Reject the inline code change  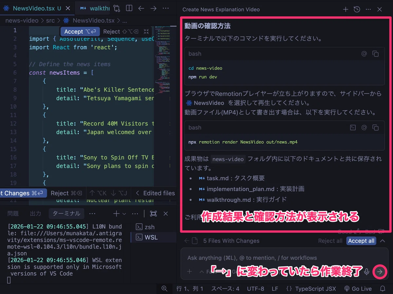[121, 31]
